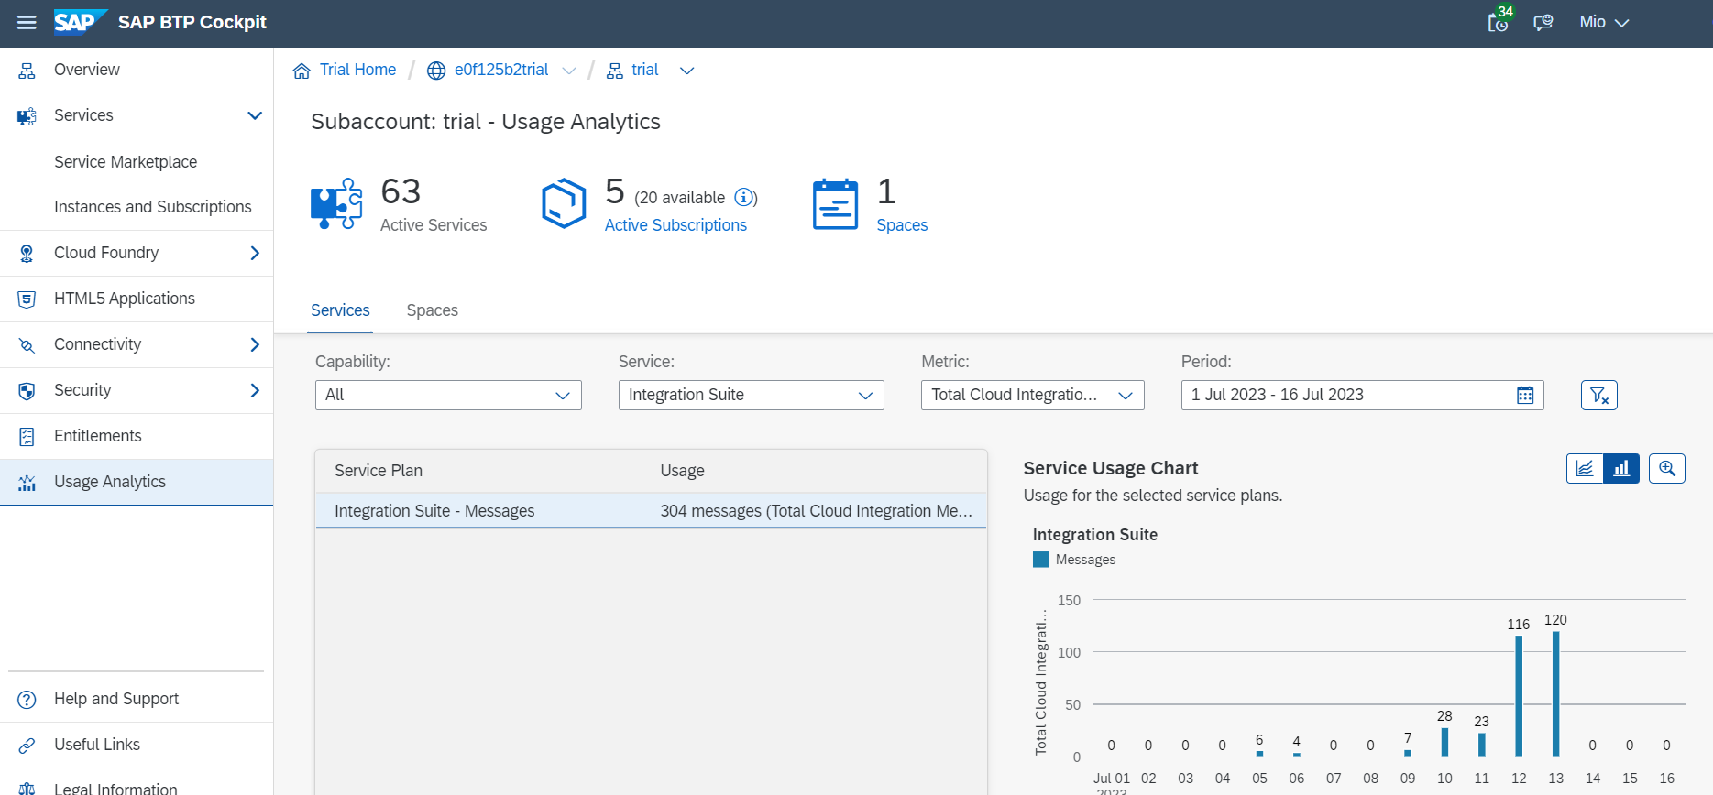Open the Mio user menu

pos(1604,22)
